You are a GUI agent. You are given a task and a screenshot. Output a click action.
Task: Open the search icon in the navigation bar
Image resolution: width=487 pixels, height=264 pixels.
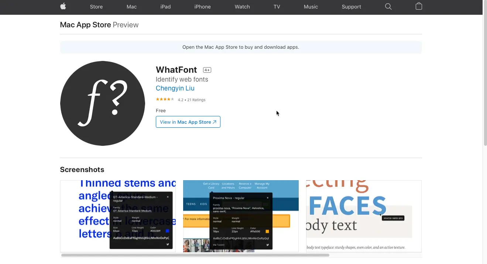point(388,7)
